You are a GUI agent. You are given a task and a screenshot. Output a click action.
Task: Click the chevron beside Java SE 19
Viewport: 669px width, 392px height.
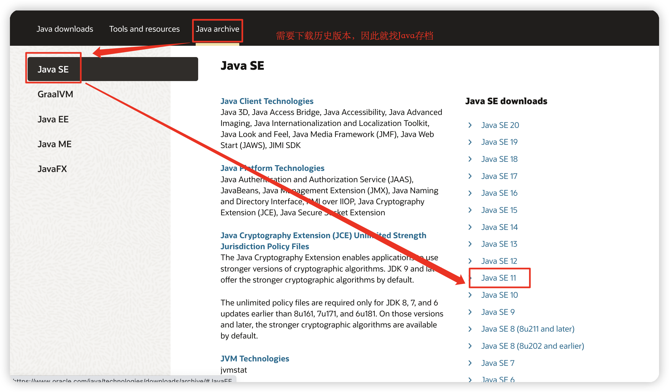[x=470, y=142]
